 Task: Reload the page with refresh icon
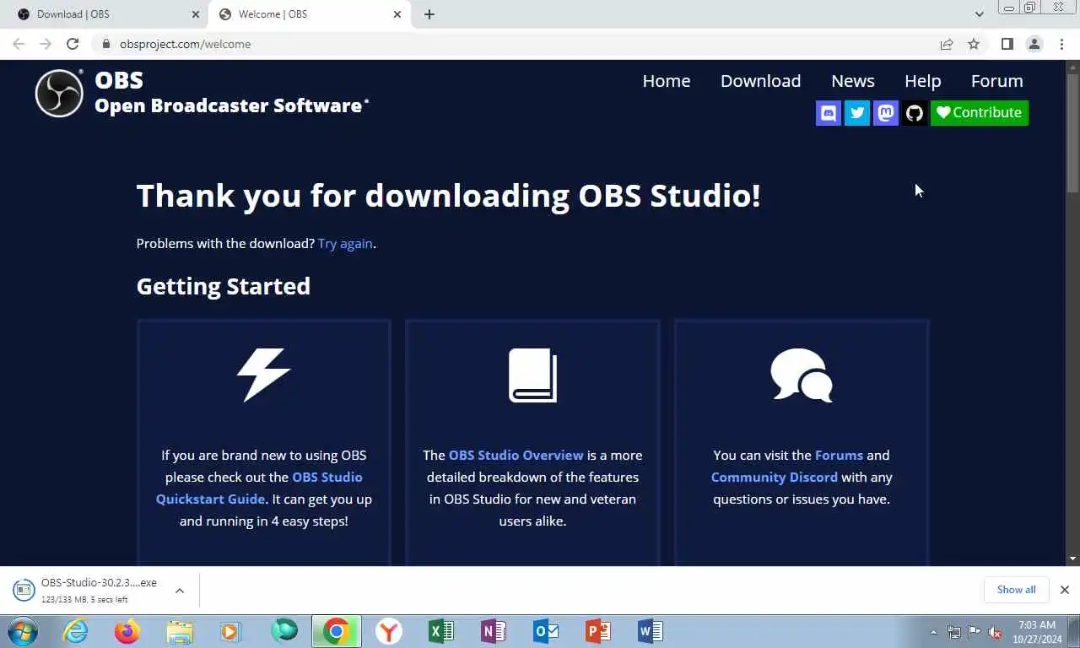(x=73, y=44)
